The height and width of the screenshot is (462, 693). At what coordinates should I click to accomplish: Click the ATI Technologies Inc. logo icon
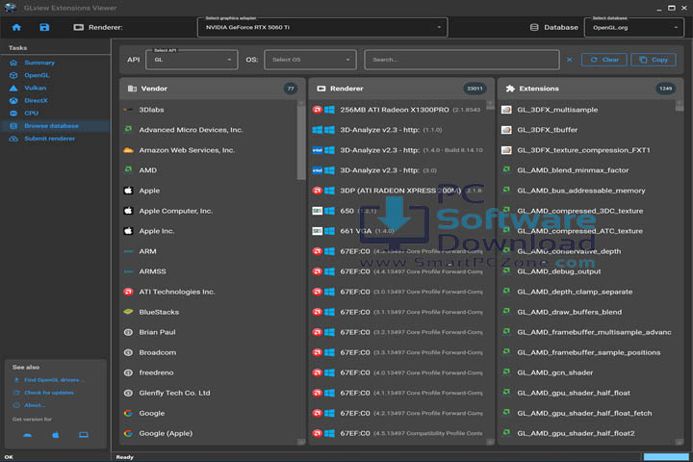point(128,292)
